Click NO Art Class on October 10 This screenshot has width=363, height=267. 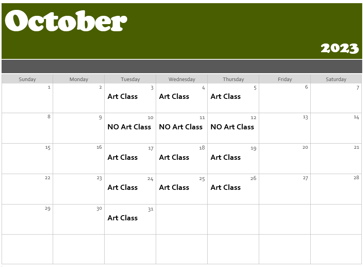(129, 127)
